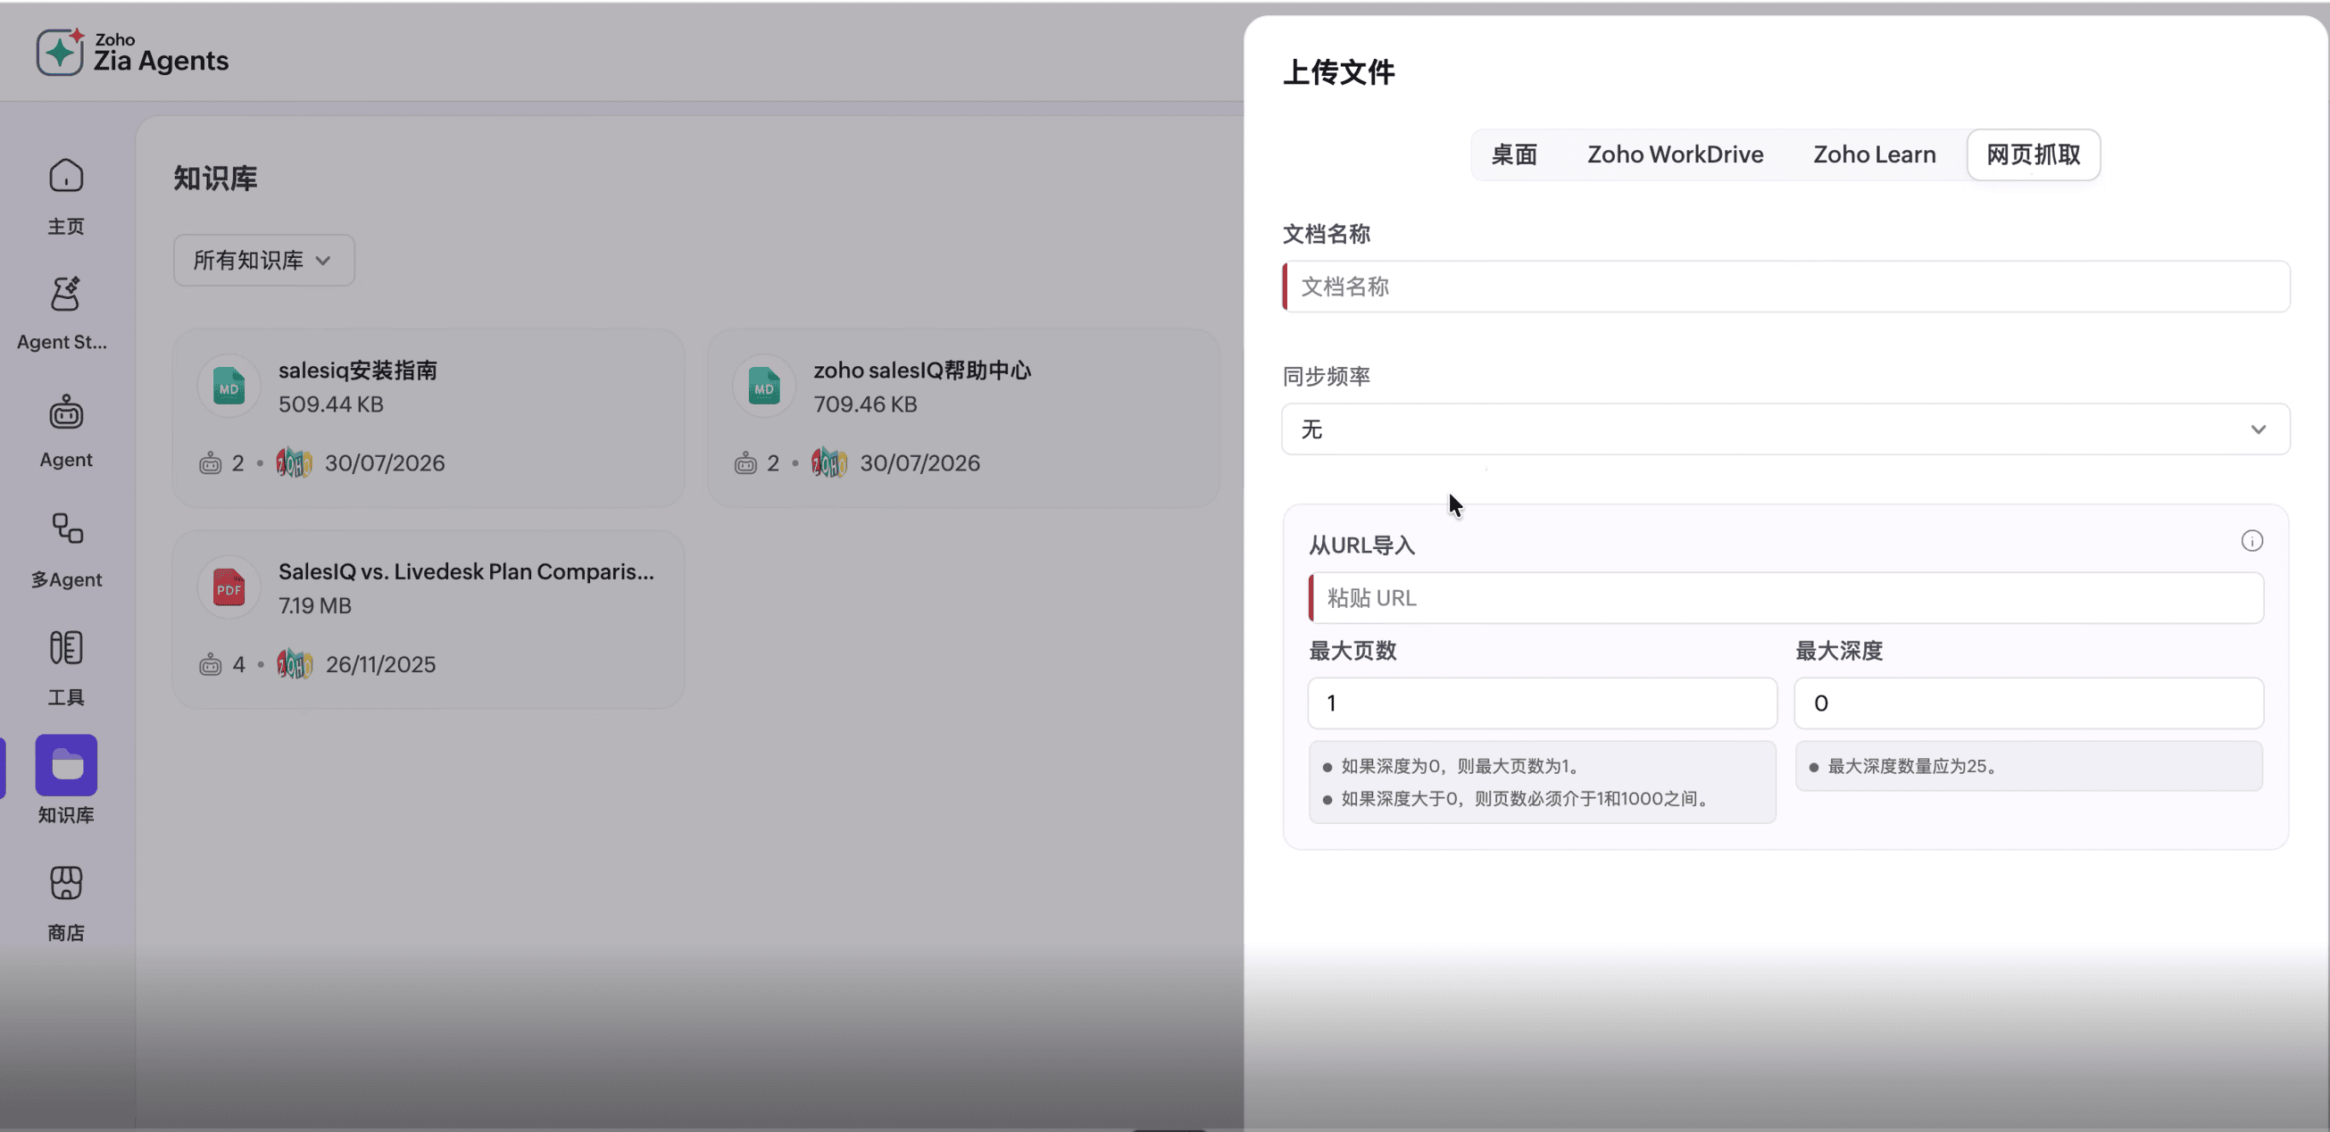Click the PDF file icon of SalesIQ vs. Livedesk
Viewport: 2330px width, 1132px height.
pyautogui.click(x=229, y=587)
